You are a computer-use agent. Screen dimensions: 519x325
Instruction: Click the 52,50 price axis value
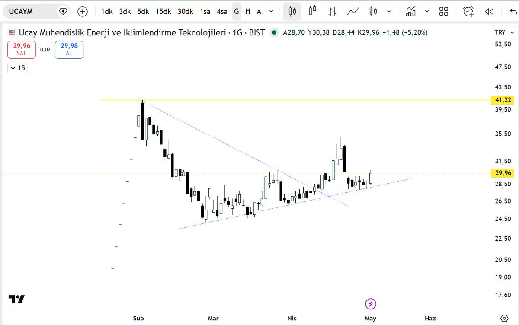(x=502, y=45)
